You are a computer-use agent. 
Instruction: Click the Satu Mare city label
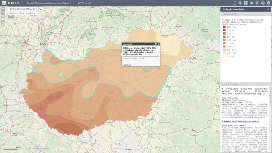coord(193,59)
